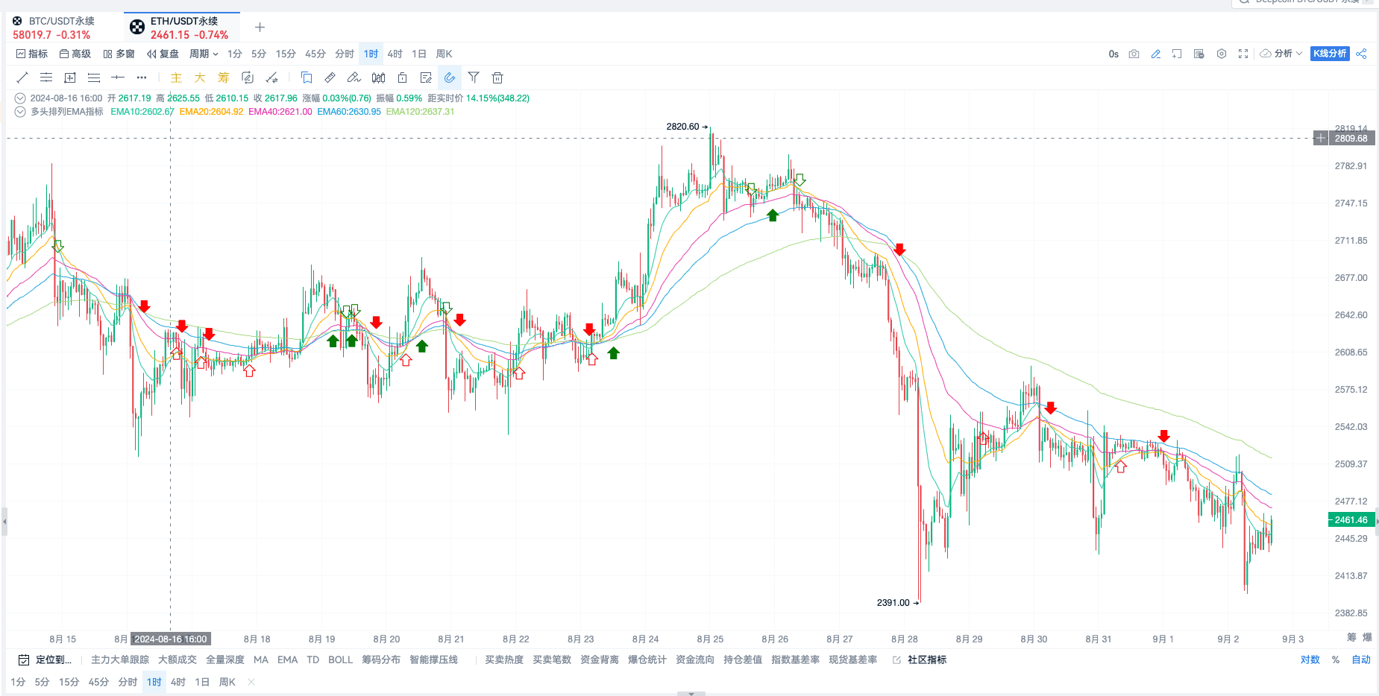1379x696 pixels.
Task: Open the 周期 period dropdown
Action: 204,54
